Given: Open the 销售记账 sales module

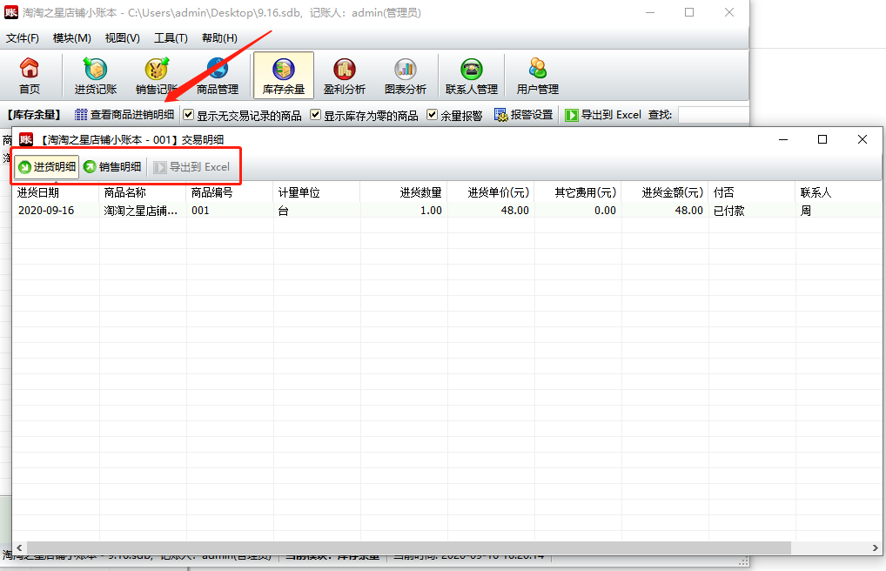Looking at the screenshot, I should pos(157,76).
